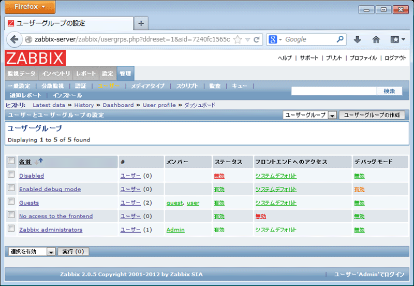
Task: Tick the checkbox for Disabled group
Action: [x=11, y=175]
